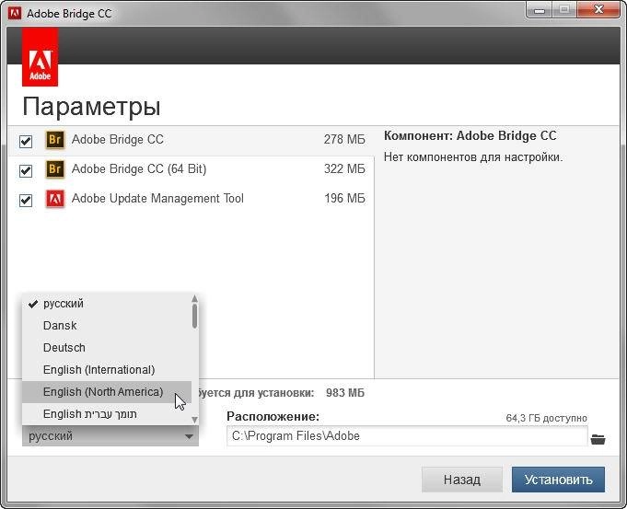Click the 196 МБ size value
Image resolution: width=627 pixels, height=509 pixels.
(x=344, y=198)
